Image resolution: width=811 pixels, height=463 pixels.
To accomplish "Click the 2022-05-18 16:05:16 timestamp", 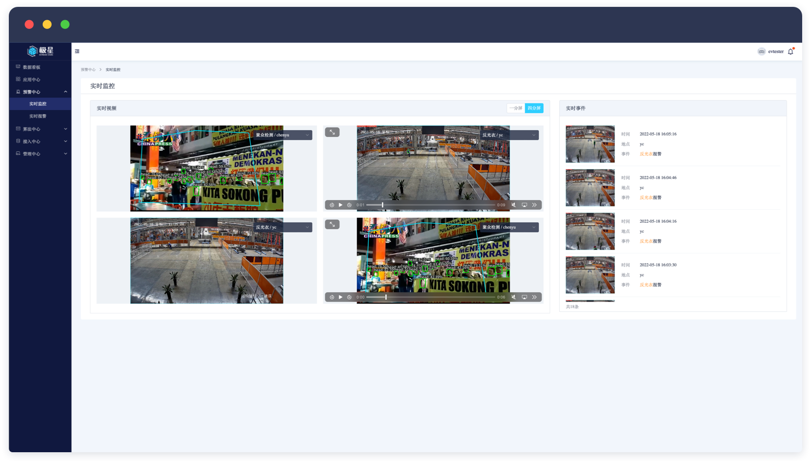I will click(x=658, y=134).
